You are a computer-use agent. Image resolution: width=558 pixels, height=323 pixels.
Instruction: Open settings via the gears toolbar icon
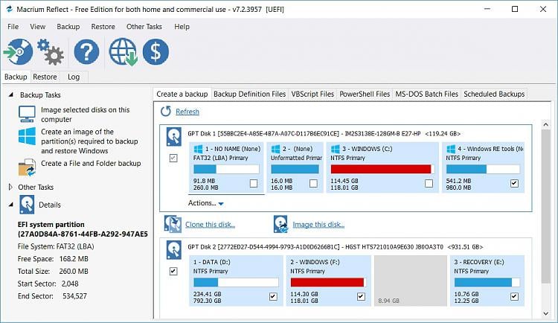click(x=50, y=52)
